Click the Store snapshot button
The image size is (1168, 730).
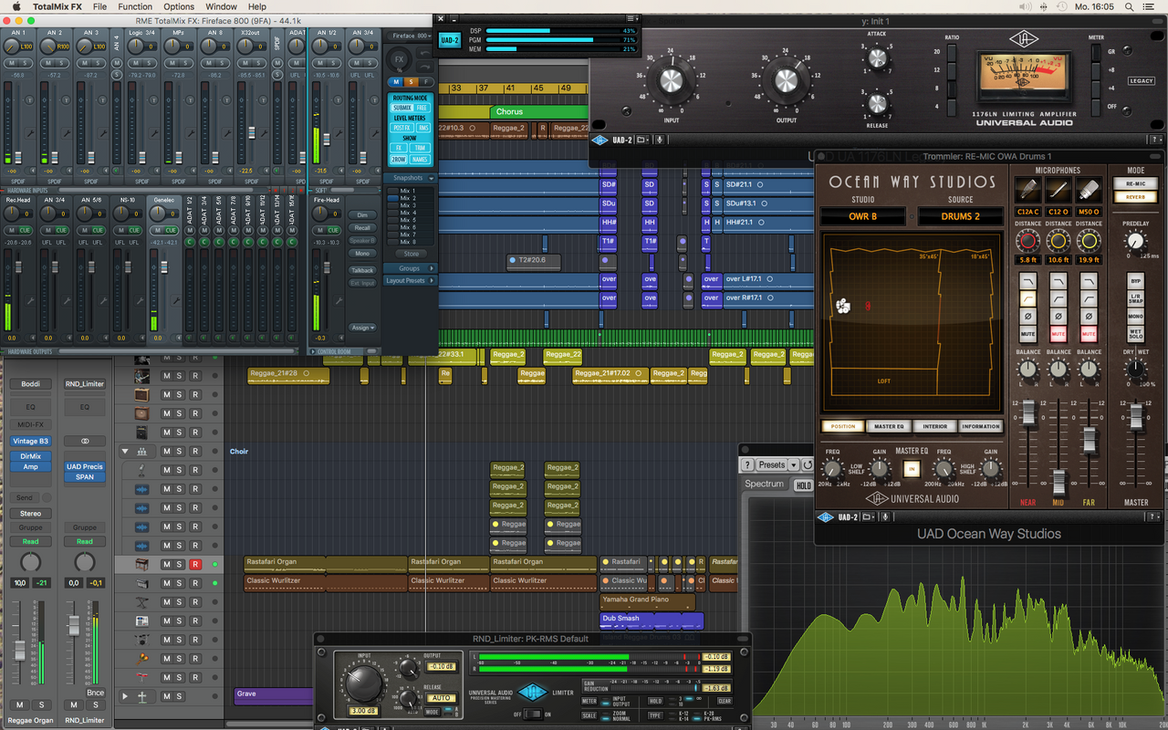click(412, 254)
